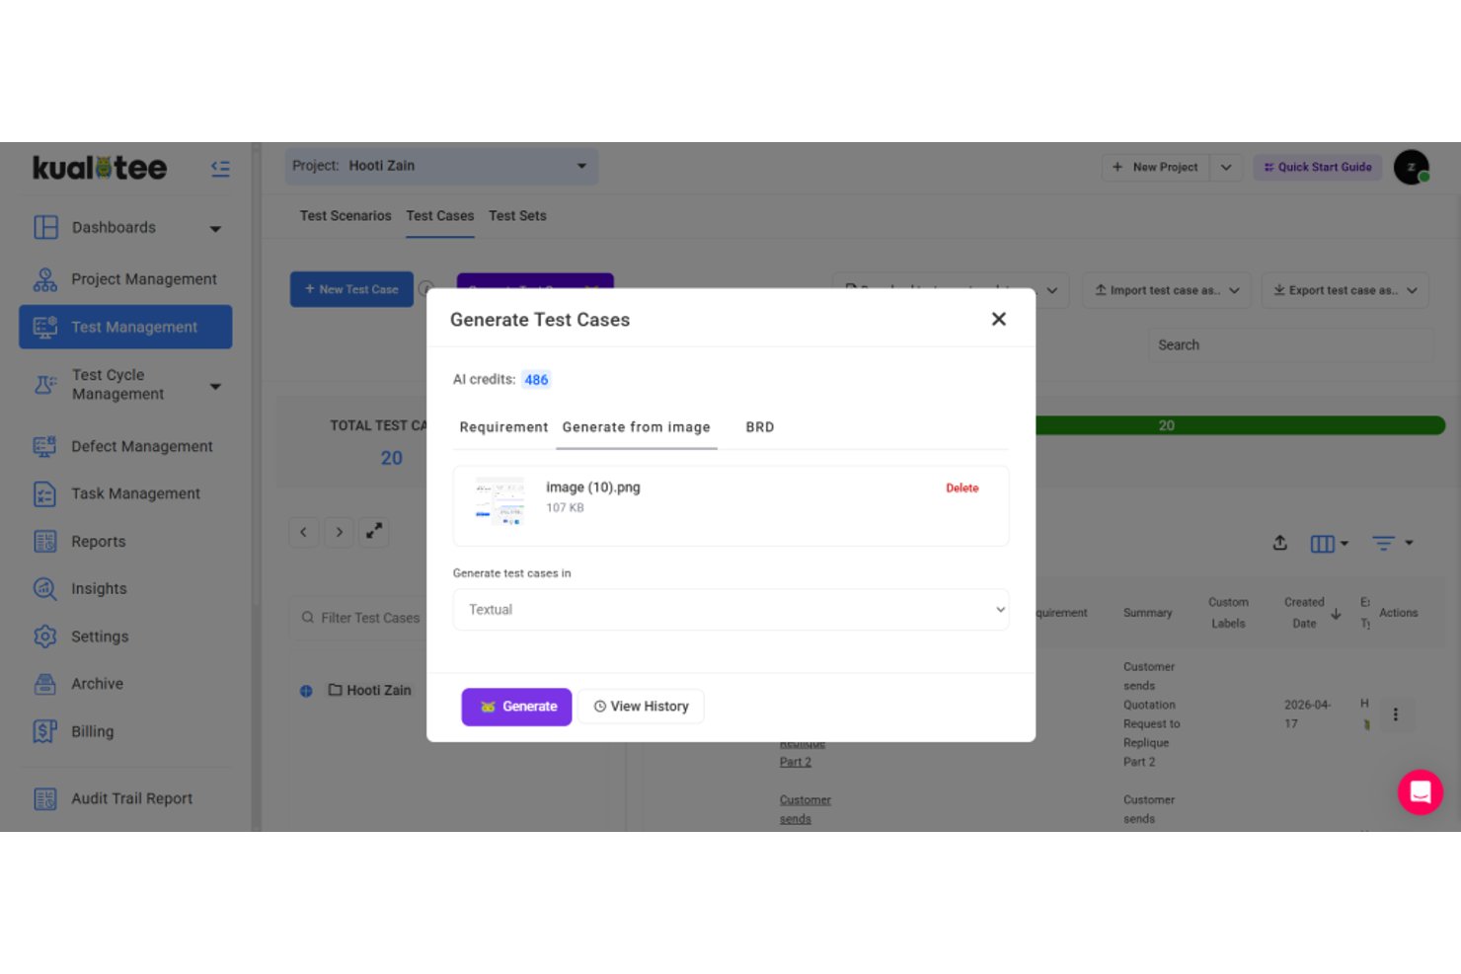
Task: Click the upload share icon above table
Action: coord(1280,543)
